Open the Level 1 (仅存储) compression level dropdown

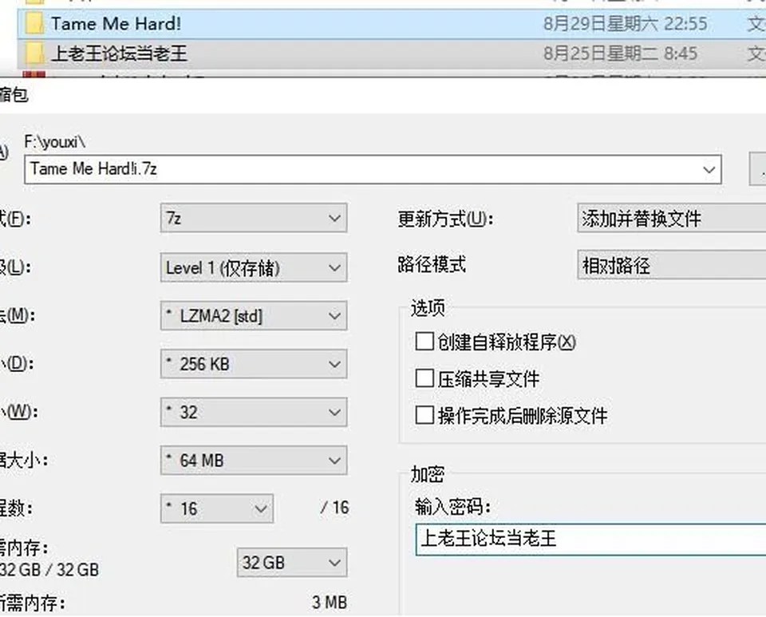click(254, 267)
